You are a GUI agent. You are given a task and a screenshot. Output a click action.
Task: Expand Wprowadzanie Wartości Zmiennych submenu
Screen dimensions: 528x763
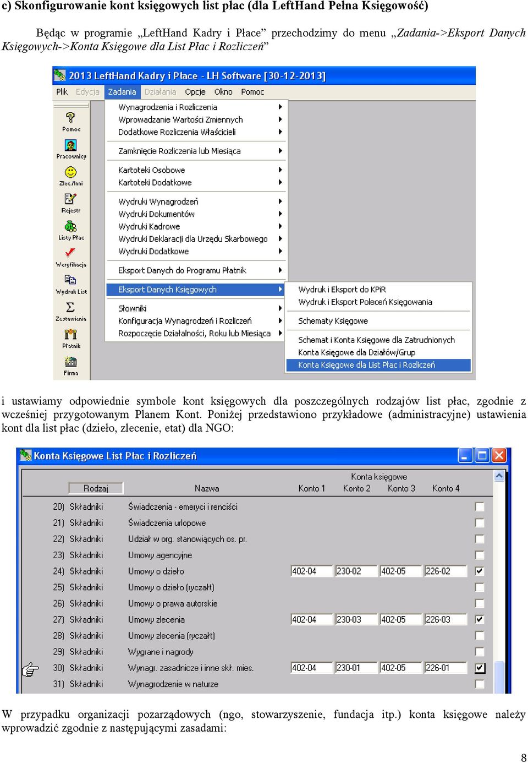click(194, 119)
